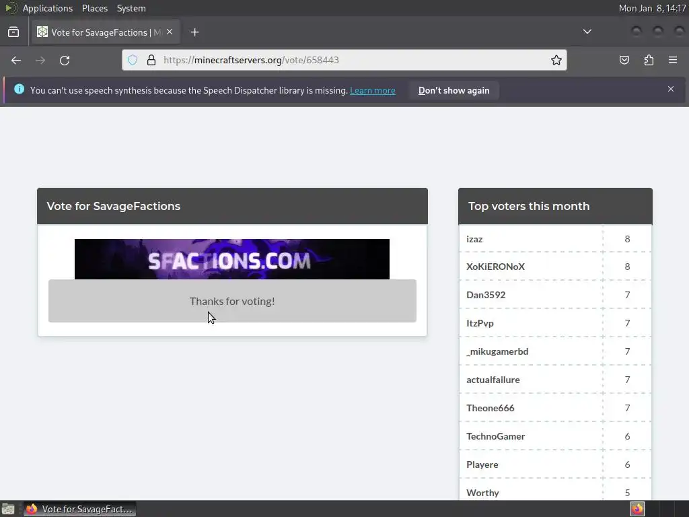
Task: Expand the list all tabs chevron
Action: click(x=587, y=32)
